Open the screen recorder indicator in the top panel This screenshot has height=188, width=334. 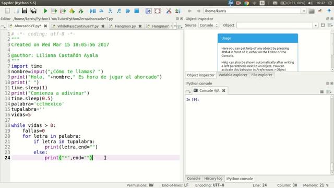[x=238, y=3]
